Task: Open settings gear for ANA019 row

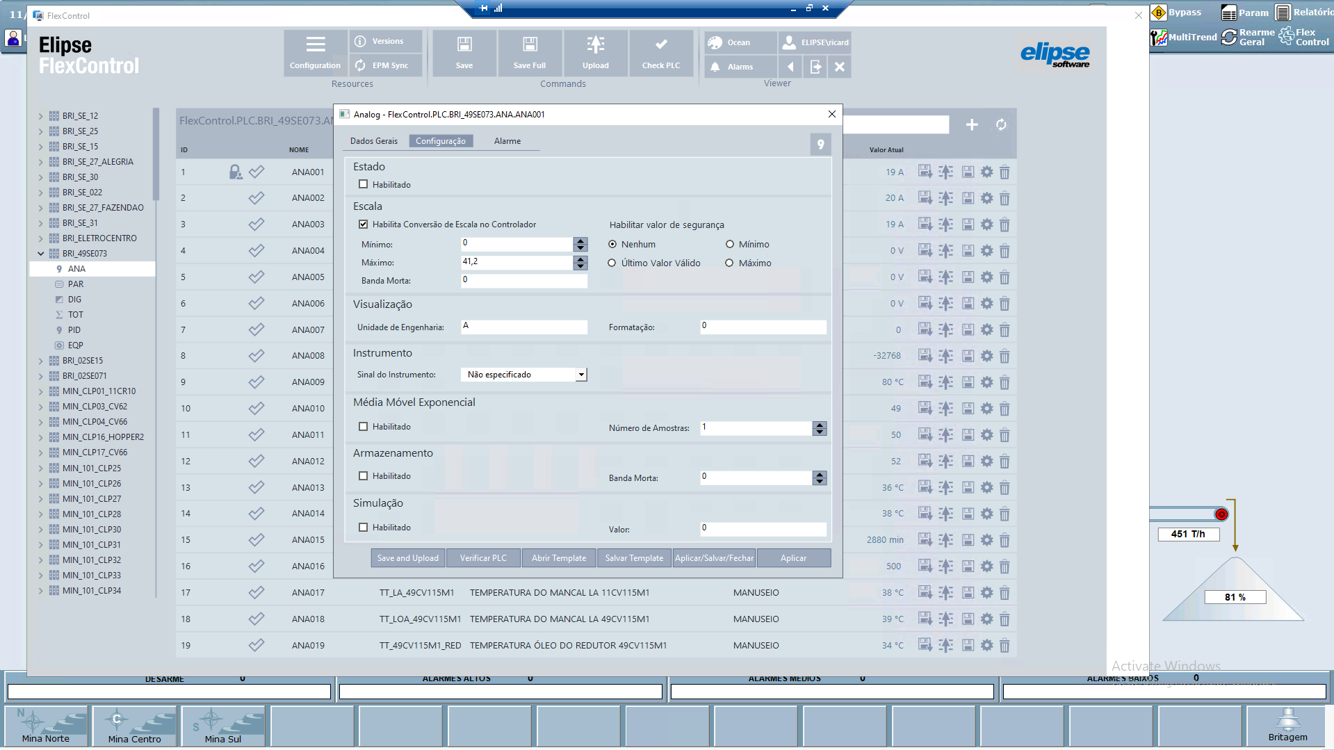Action: (x=986, y=645)
